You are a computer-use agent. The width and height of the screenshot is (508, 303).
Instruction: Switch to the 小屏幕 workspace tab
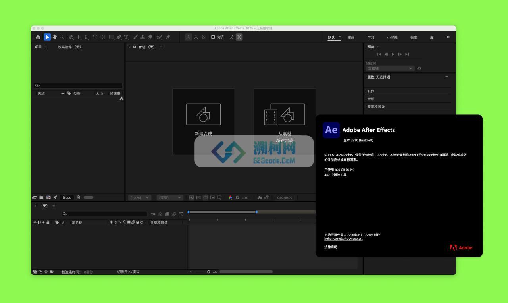tap(392, 37)
